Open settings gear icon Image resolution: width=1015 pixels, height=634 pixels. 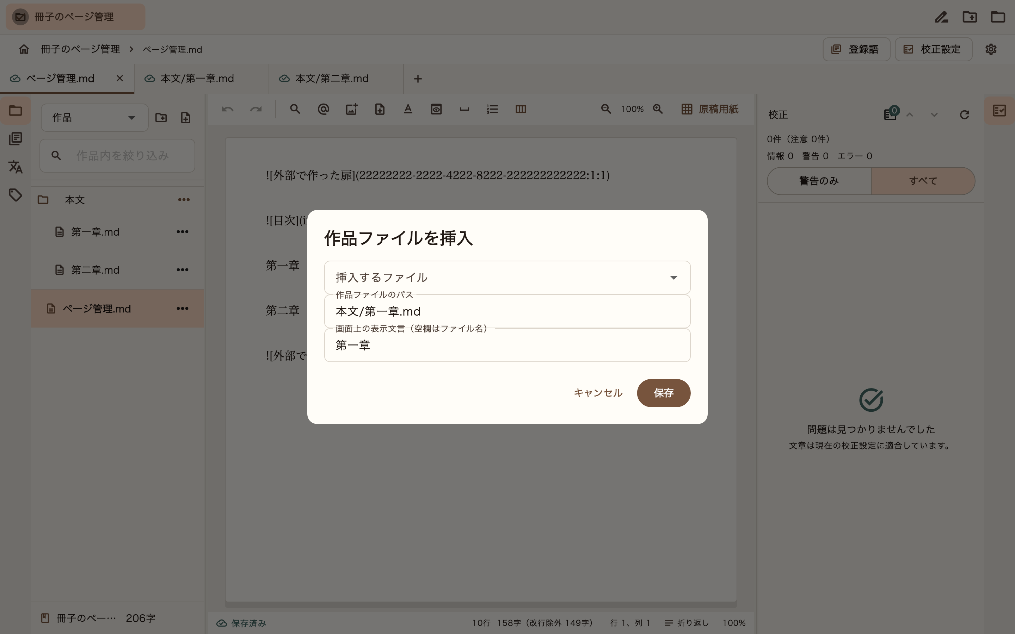coord(991,49)
